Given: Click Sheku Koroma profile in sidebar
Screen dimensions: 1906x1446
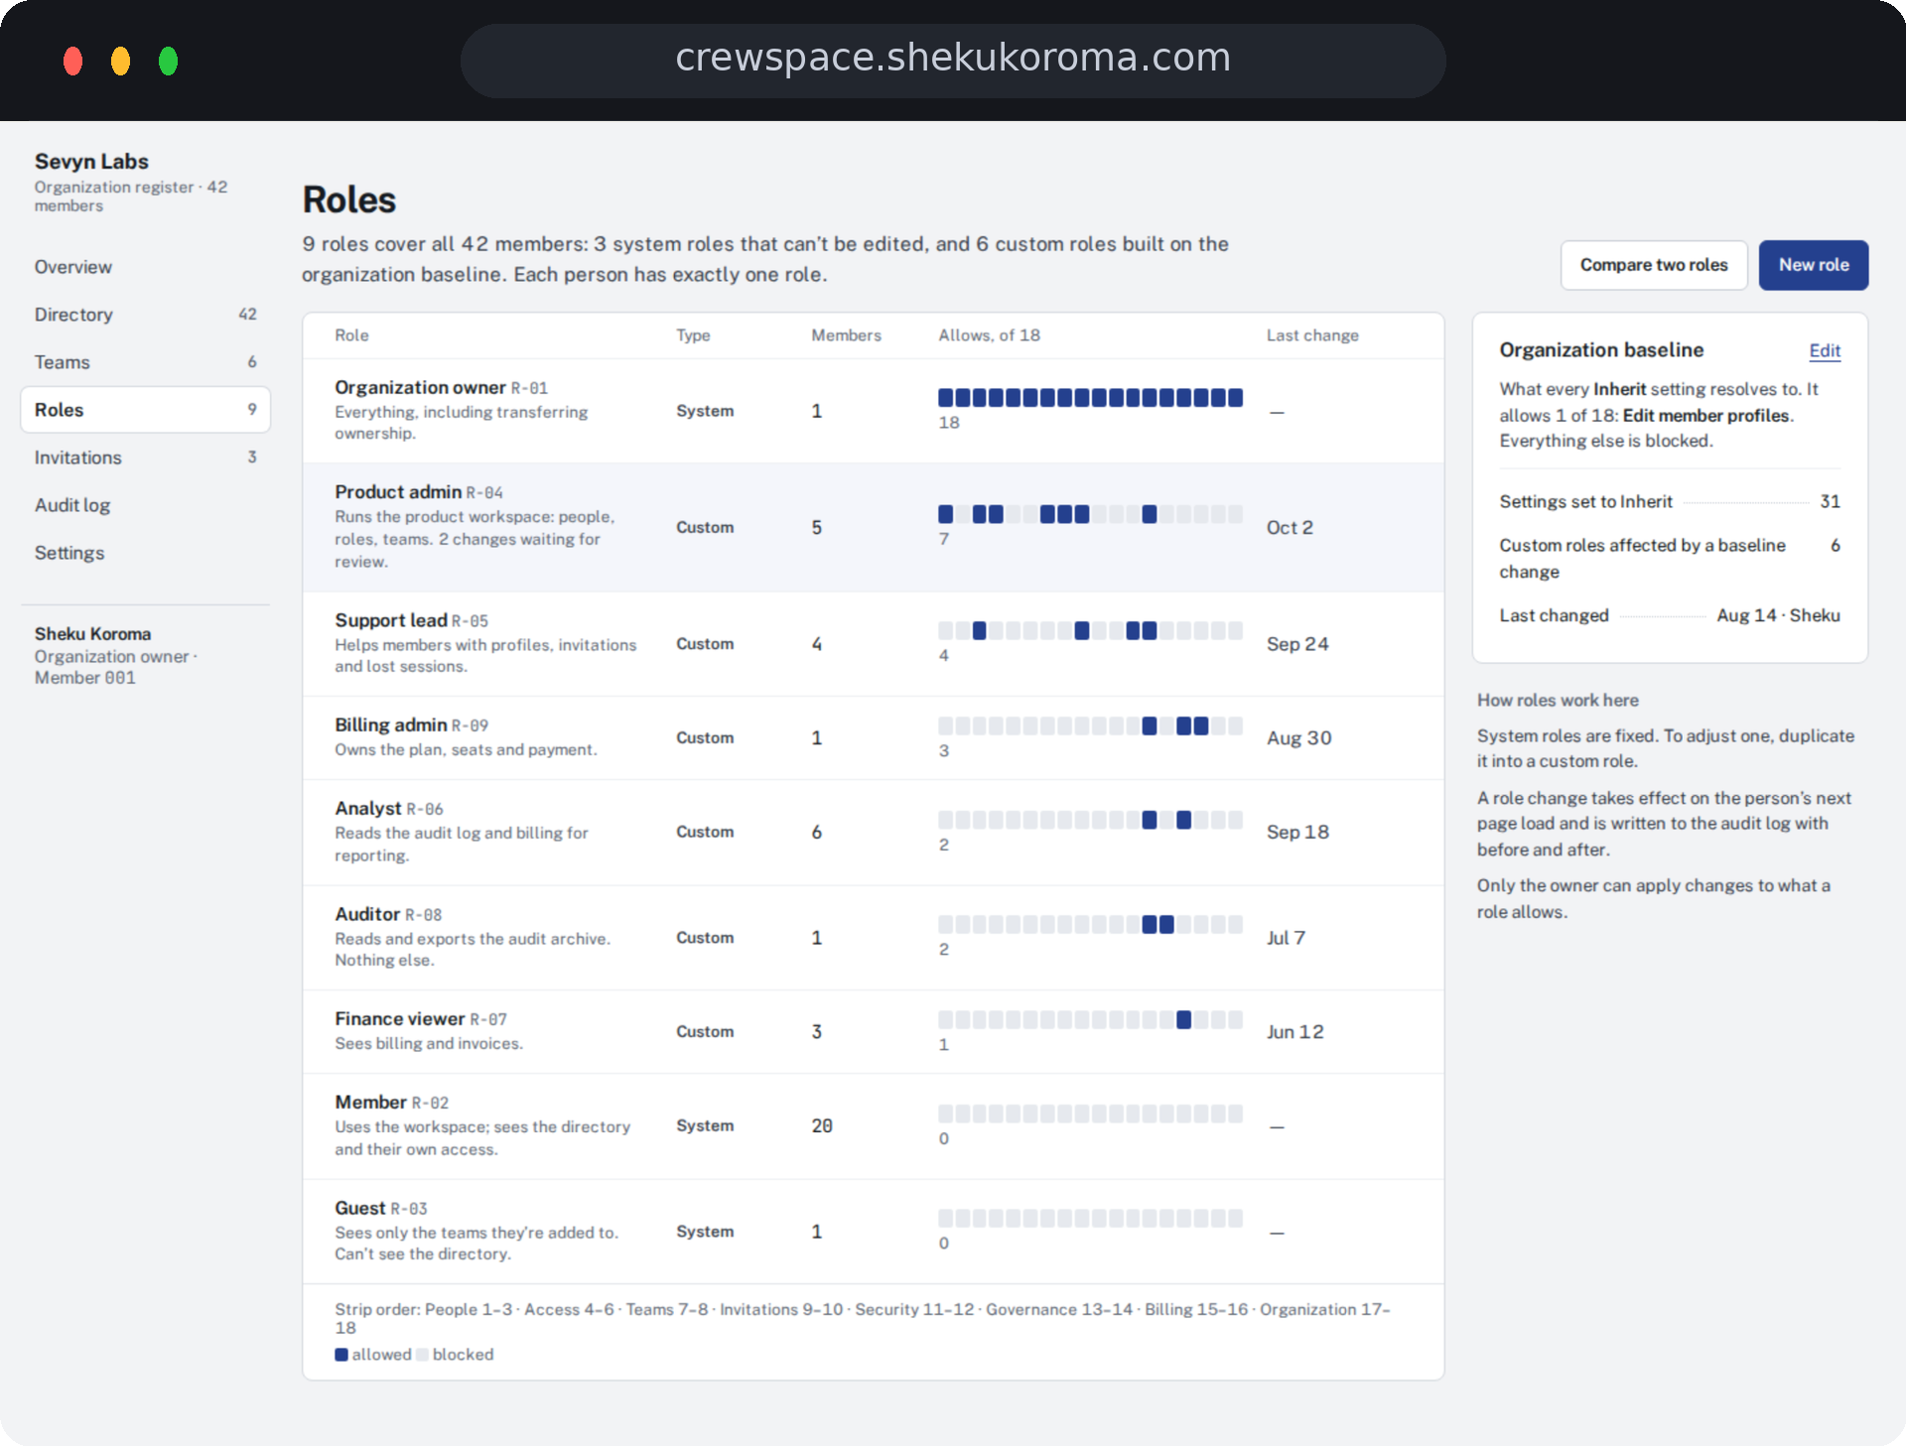Looking at the screenshot, I should point(116,655).
